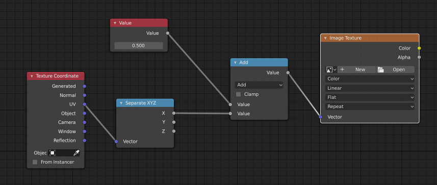Toggle the From Instancer checkbox
The image size is (437, 185).
35,162
